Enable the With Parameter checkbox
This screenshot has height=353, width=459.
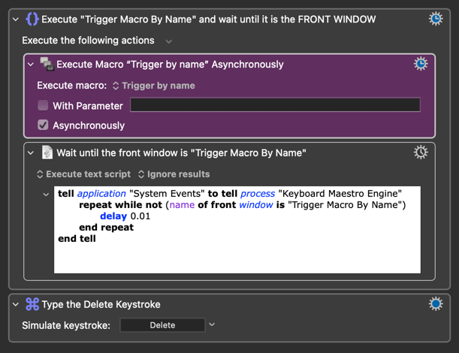pyautogui.click(x=43, y=106)
